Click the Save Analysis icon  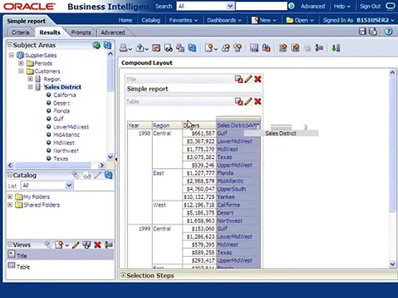point(362,31)
